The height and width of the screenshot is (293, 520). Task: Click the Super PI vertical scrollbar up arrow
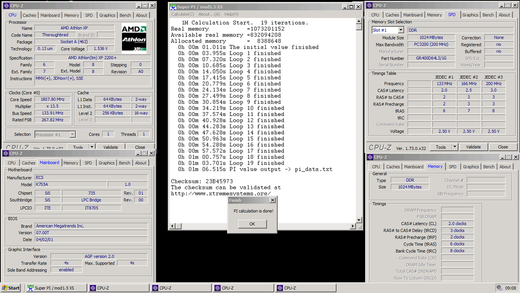point(359,21)
